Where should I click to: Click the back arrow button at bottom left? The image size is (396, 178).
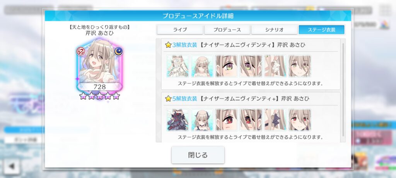click(x=12, y=166)
